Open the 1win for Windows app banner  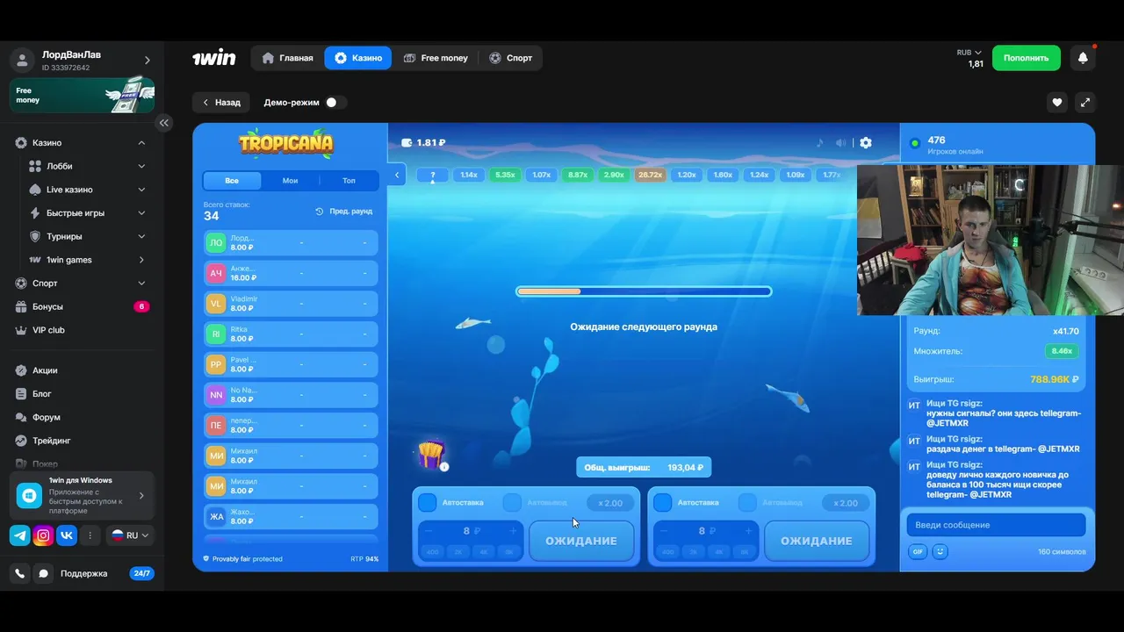(82, 495)
